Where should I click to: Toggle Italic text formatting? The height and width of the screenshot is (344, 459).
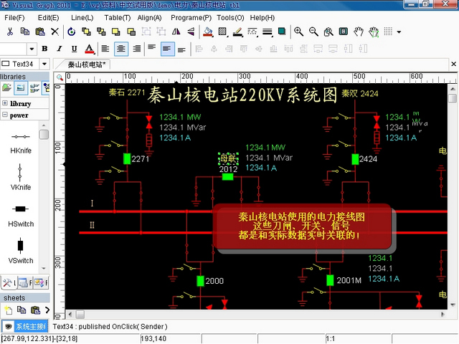click(58, 49)
